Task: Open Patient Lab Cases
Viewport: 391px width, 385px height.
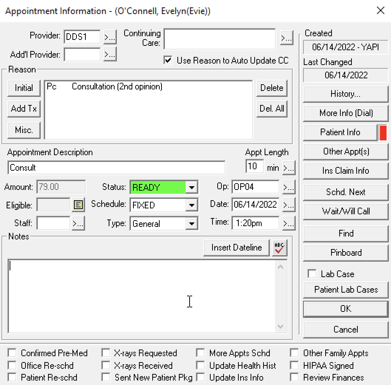Action: tap(346, 290)
